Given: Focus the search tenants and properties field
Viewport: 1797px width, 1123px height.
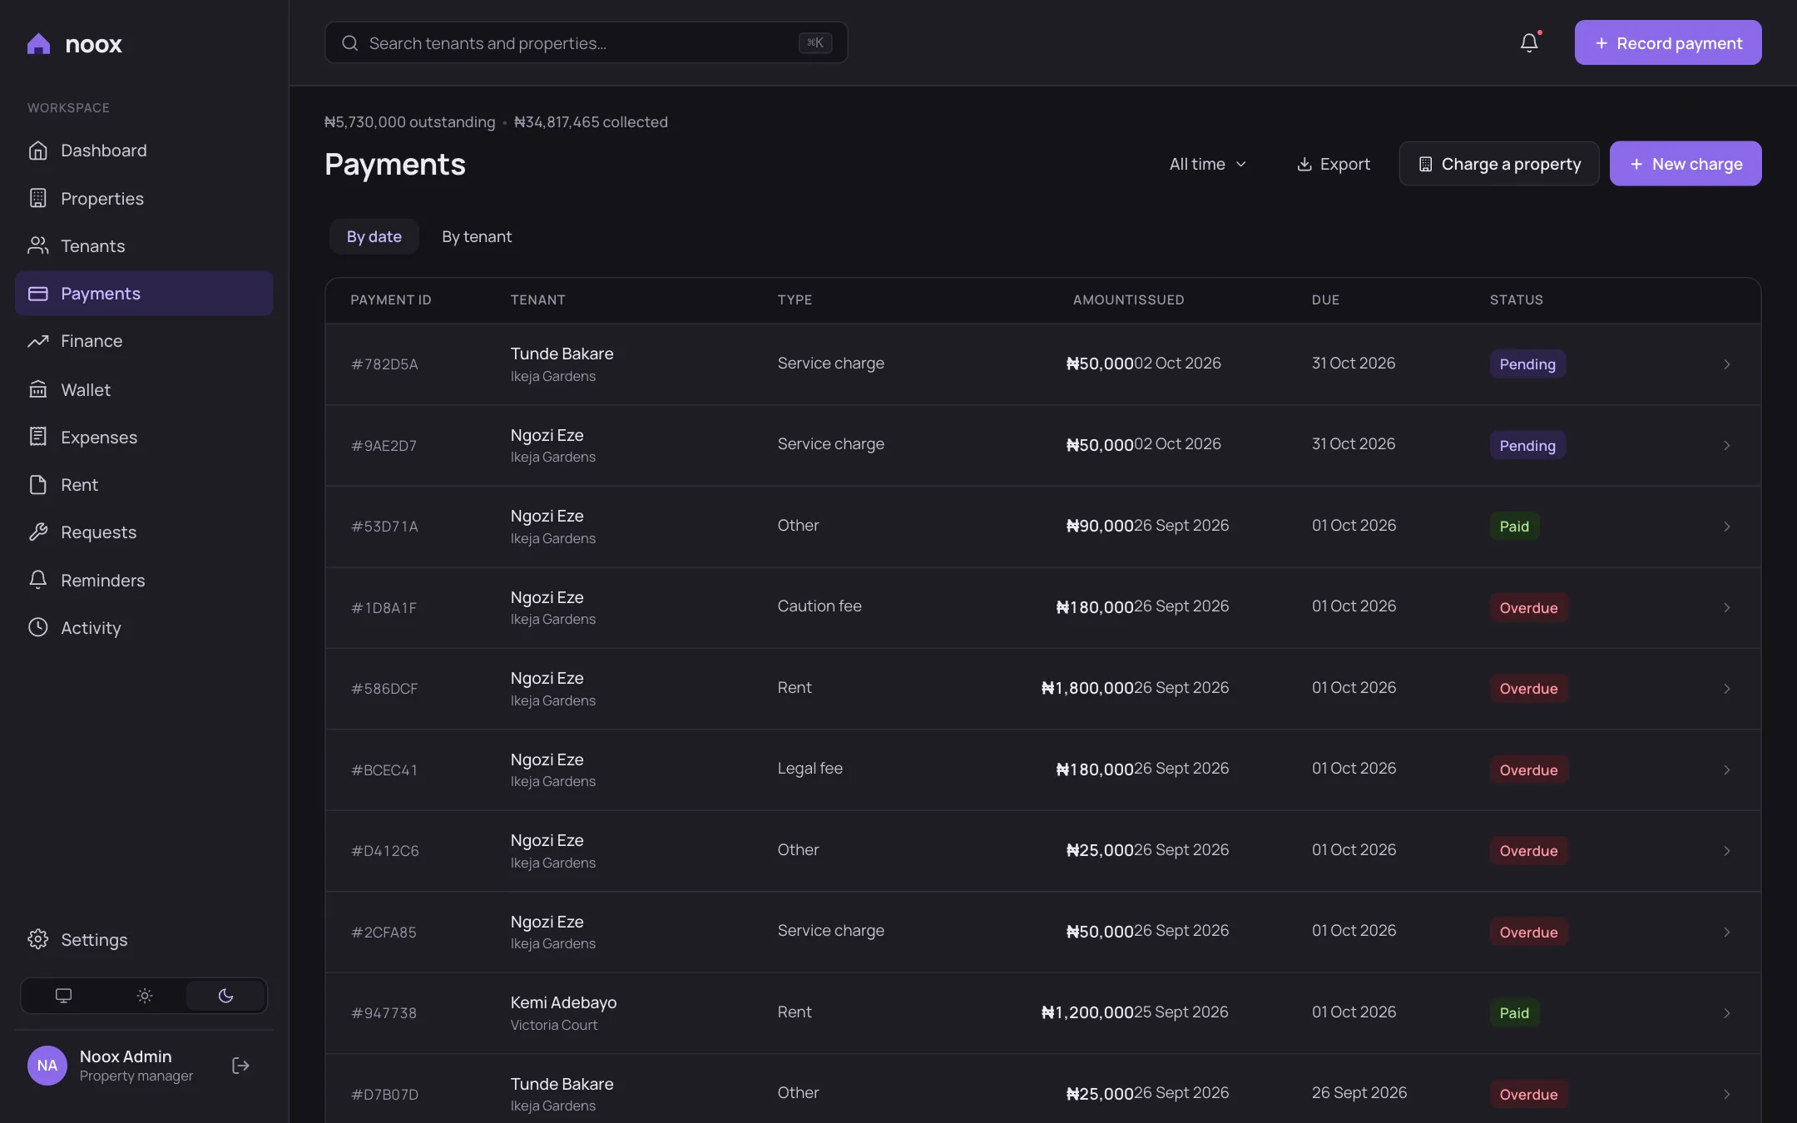Looking at the screenshot, I should click(x=587, y=42).
